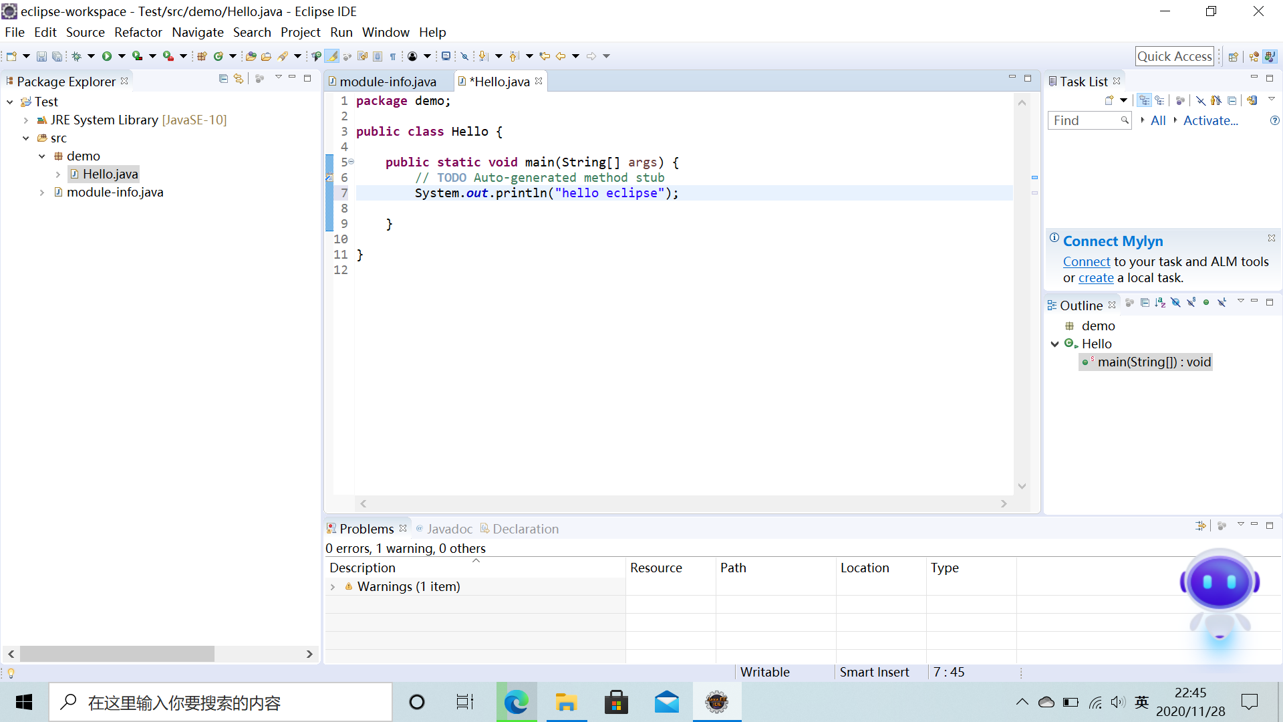Toggle Link with Editor in Package Explorer
This screenshot has width=1283, height=722.
point(239,79)
